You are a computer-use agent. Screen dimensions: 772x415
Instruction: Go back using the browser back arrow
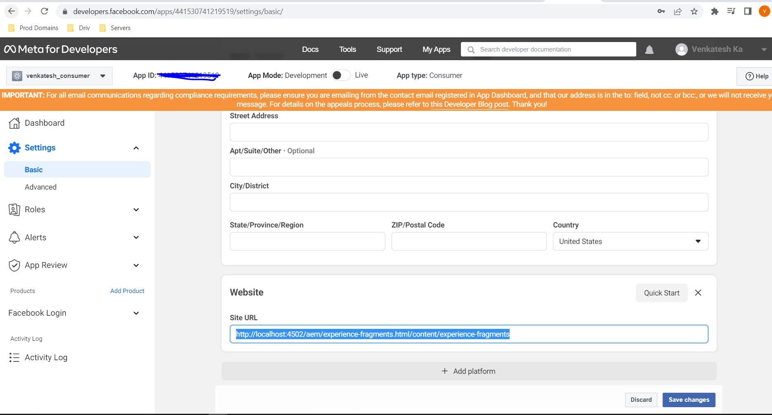point(12,11)
